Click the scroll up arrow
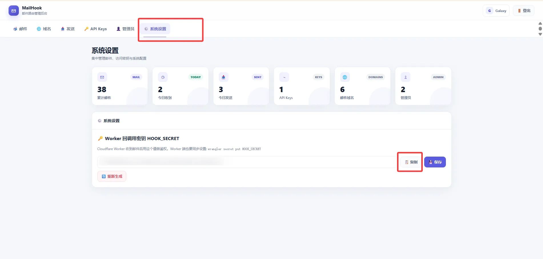The image size is (543, 259). [x=540, y=23]
